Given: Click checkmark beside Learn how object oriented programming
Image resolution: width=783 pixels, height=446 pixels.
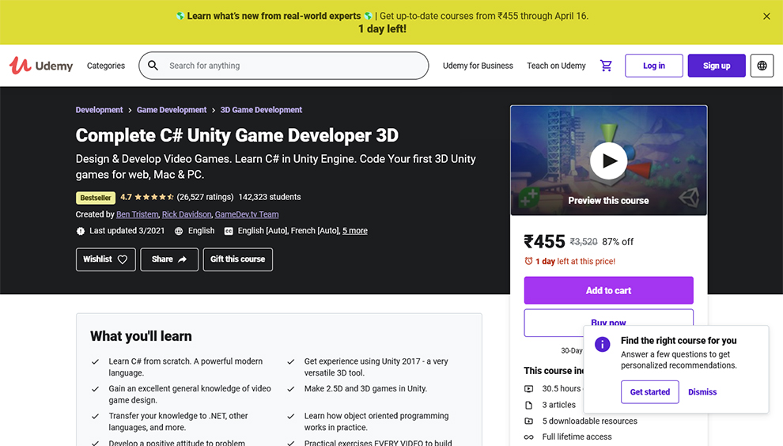Looking at the screenshot, I should pyautogui.click(x=290, y=416).
